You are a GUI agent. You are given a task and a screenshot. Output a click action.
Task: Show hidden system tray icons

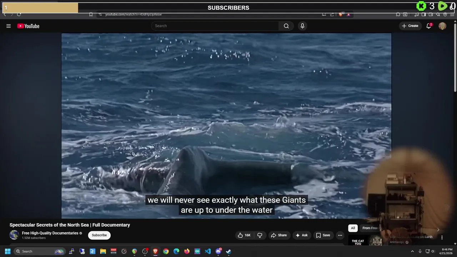(x=412, y=251)
